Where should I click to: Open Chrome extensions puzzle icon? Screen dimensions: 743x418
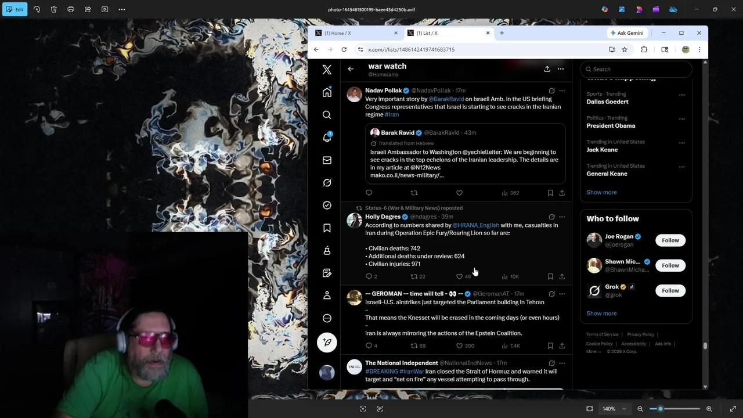tap(644, 49)
